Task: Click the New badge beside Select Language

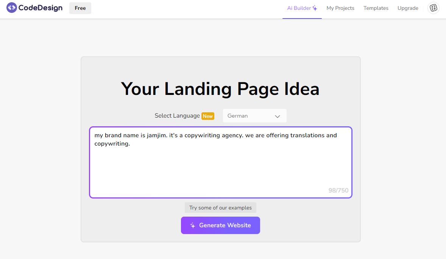Action: coord(208,116)
